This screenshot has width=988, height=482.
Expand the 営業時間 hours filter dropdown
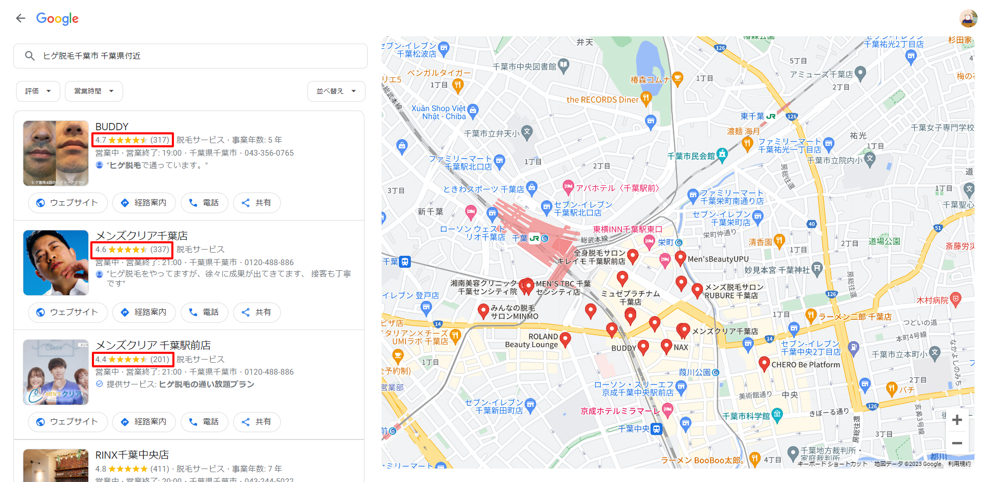pyautogui.click(x=93, y=91)
